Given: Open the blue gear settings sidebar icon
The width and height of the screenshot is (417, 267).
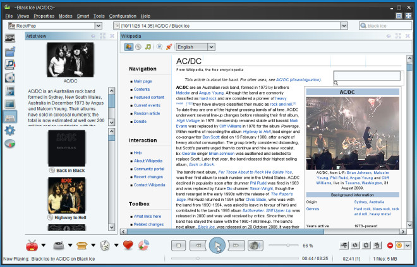Looking at the screenshot, I should (10, 130).
